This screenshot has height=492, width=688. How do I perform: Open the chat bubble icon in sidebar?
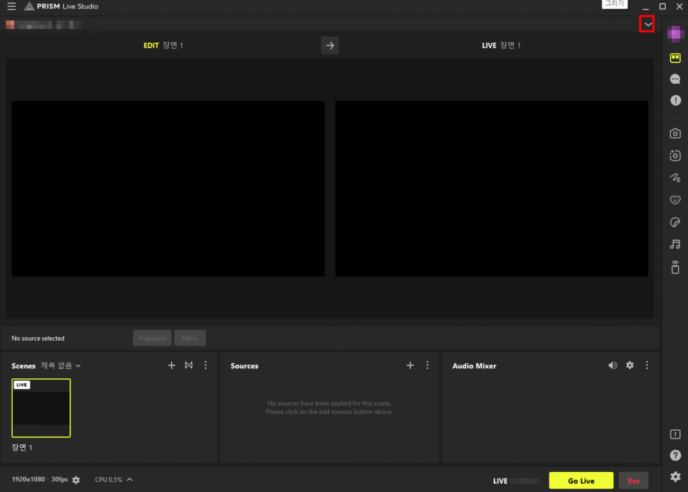tap(675, 79)
